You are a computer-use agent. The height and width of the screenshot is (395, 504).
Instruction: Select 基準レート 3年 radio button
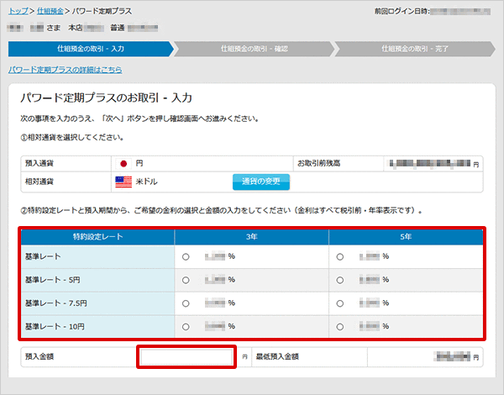186,256
